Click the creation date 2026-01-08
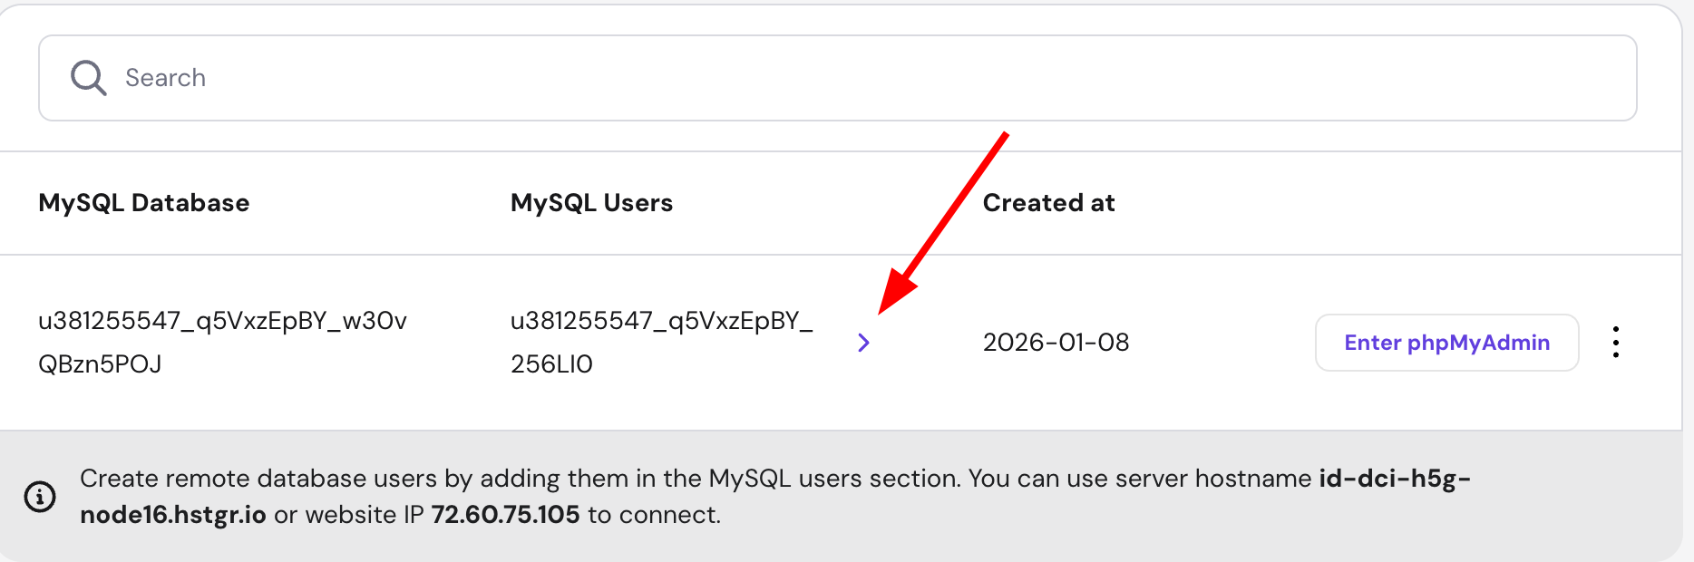 pos(1056,343)
